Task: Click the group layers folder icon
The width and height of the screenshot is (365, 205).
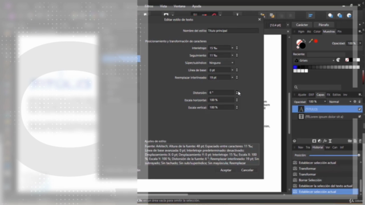Action: (350, 141)
